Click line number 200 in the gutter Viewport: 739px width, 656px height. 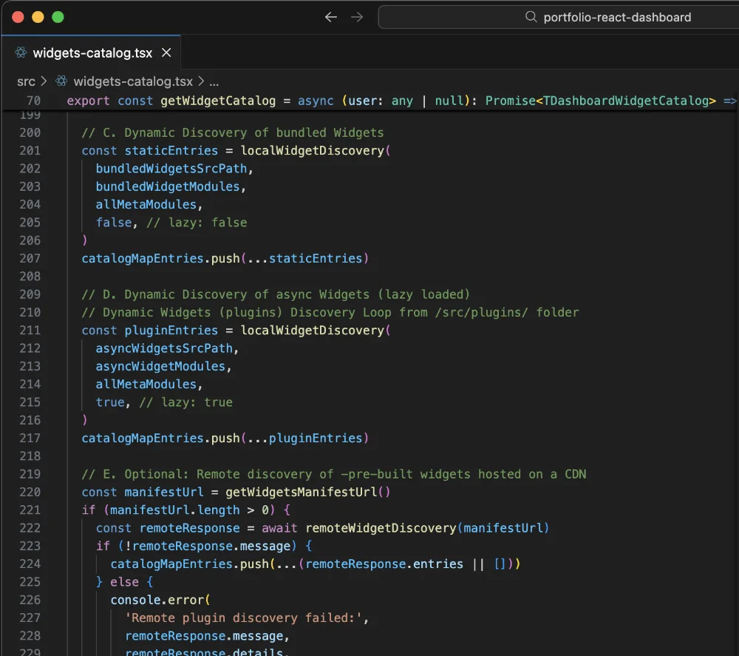30,132
